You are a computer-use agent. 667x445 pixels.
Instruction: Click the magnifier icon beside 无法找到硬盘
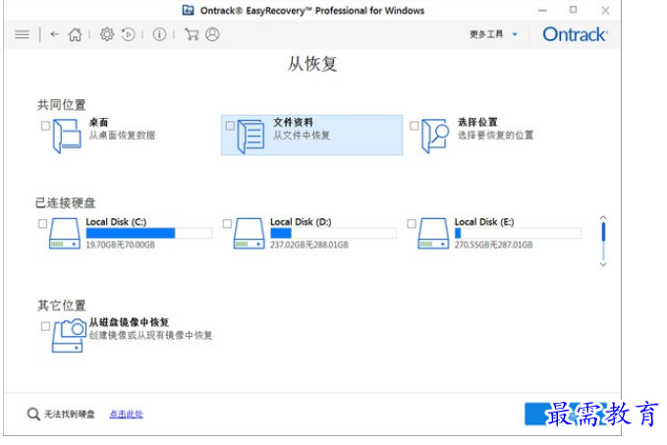click(x=33, y=414)
